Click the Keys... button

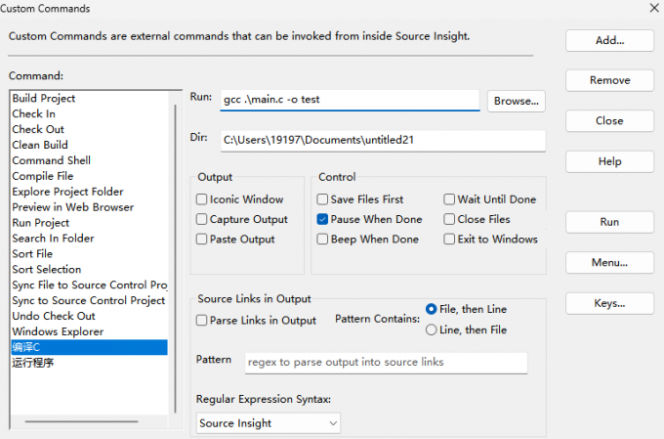tap(609, 304)
